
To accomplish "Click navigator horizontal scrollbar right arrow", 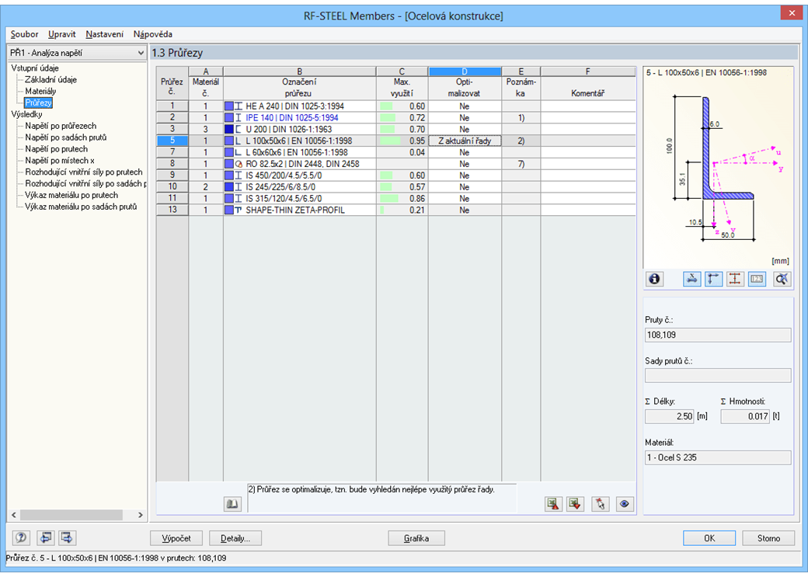I will tap(140, 515).
